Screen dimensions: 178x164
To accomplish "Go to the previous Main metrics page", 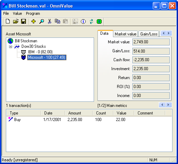I will pos(162,105).
